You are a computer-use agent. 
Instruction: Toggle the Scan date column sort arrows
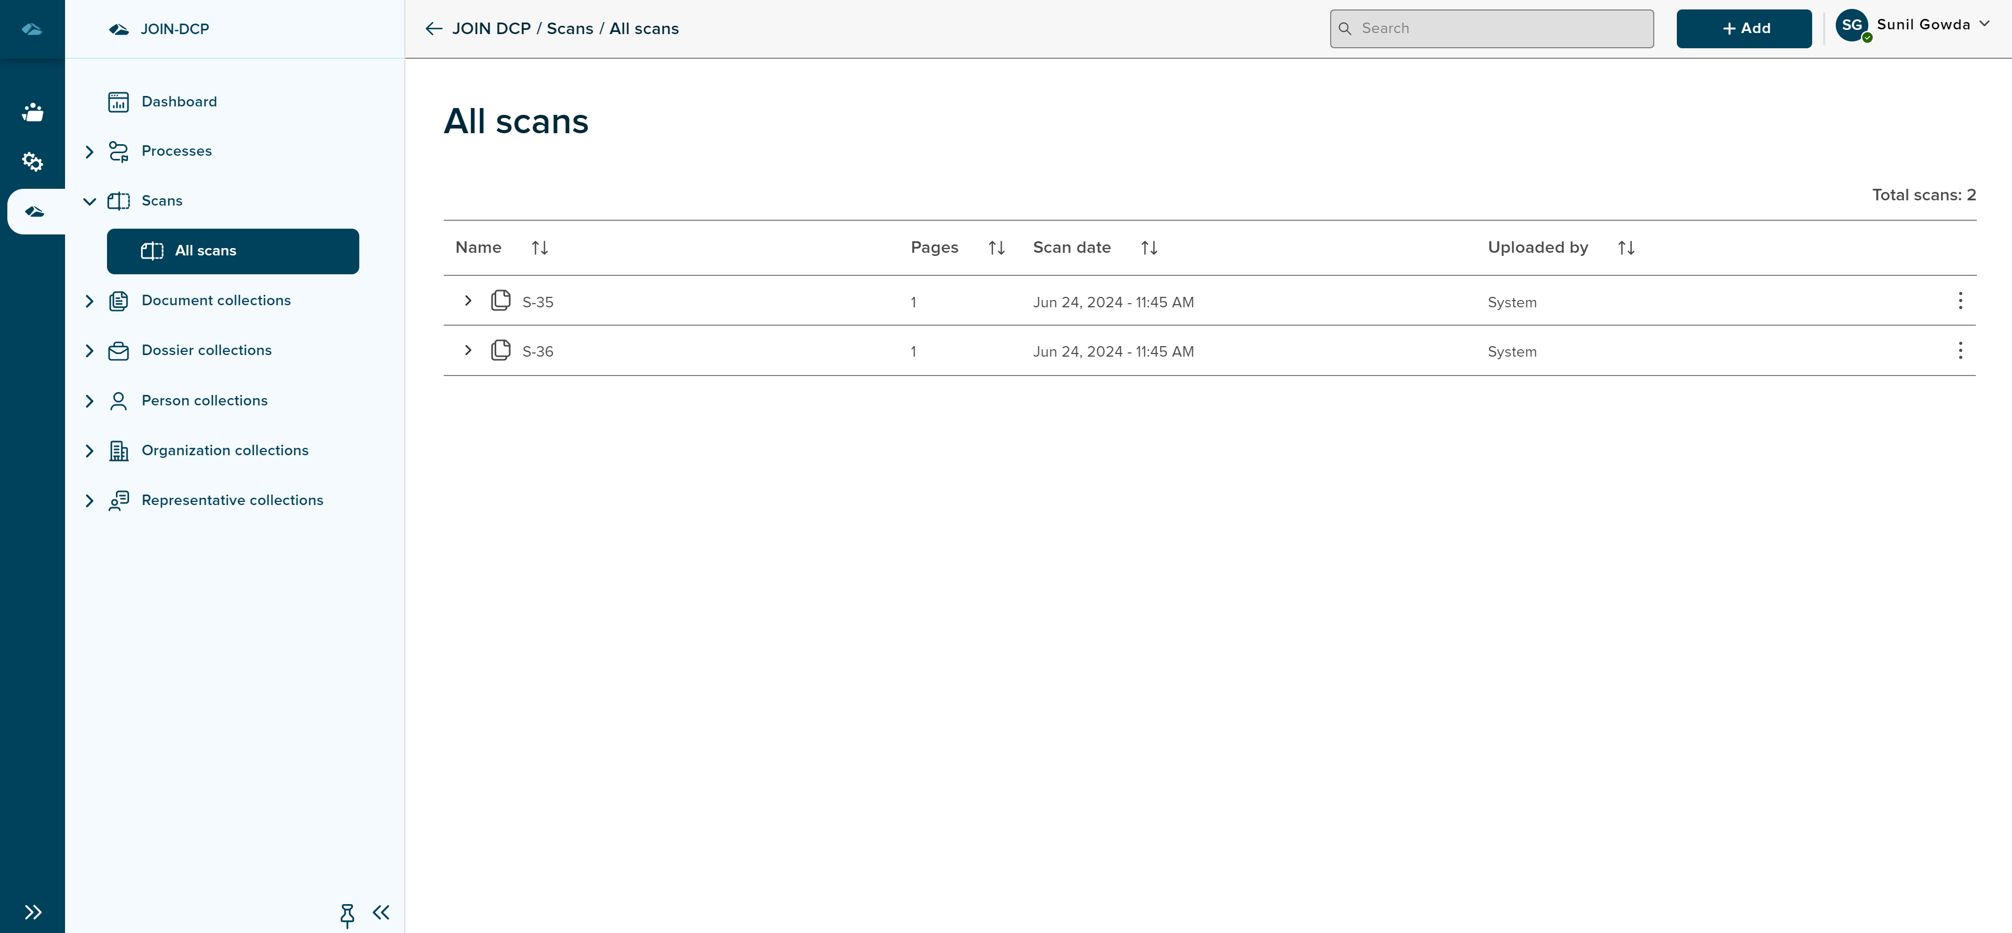[1149, 248]
